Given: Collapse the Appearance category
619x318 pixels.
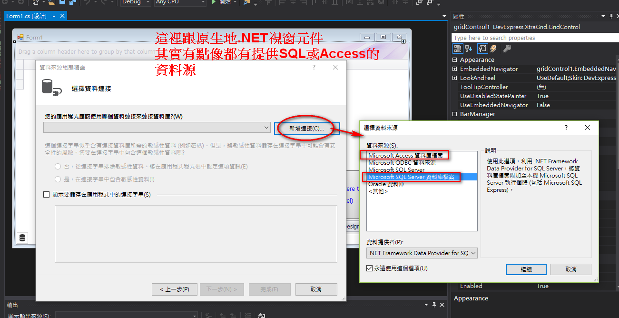Looking at the screenshot, I should pos(455,60).
